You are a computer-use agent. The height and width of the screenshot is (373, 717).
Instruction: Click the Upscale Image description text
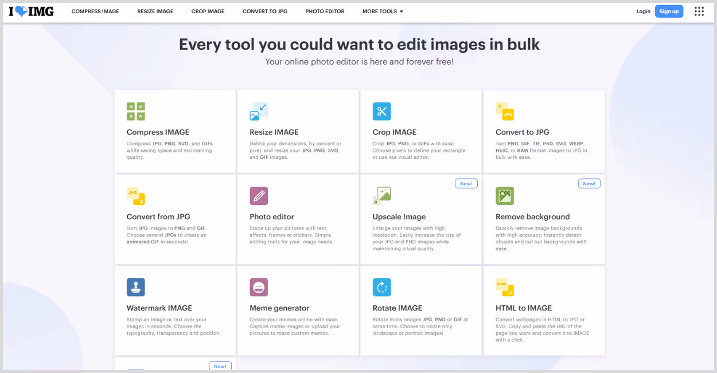click(417, 239)
